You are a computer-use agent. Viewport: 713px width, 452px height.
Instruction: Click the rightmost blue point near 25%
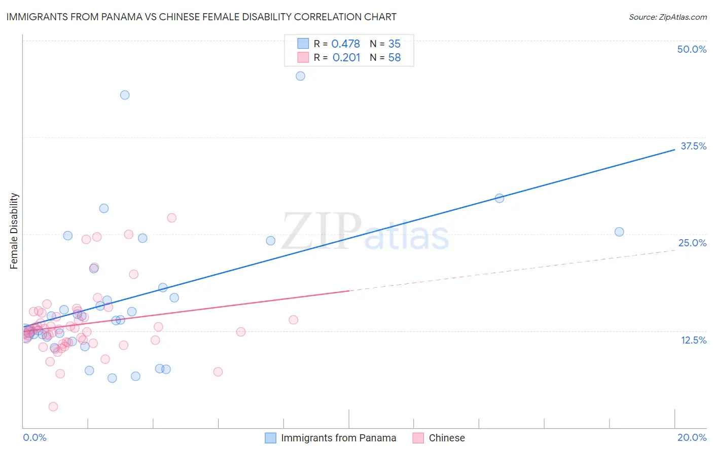point(619,232)
